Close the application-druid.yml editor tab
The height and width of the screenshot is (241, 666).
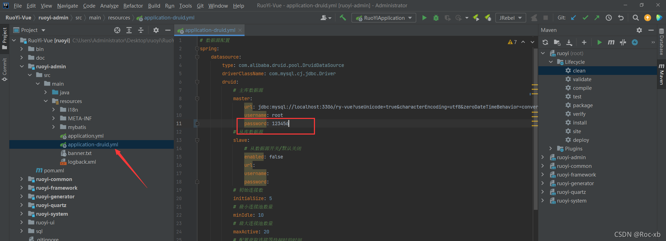pyautogui.click(x=240, y=30)
